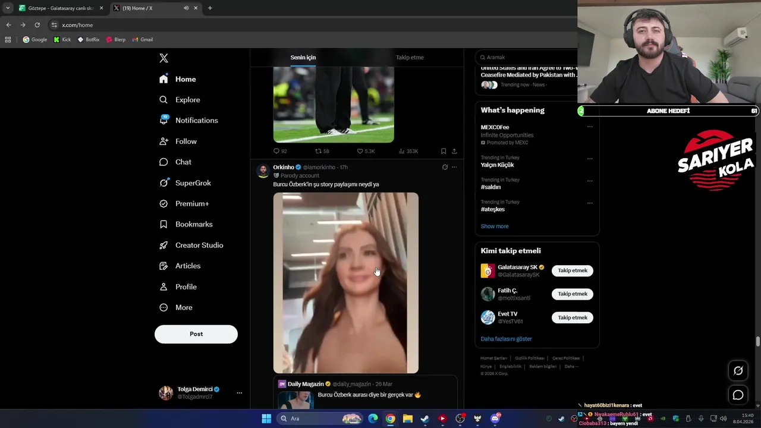Open the BotRix bookmark
Screen dimensions: 761x428
(x=89, y=40)
